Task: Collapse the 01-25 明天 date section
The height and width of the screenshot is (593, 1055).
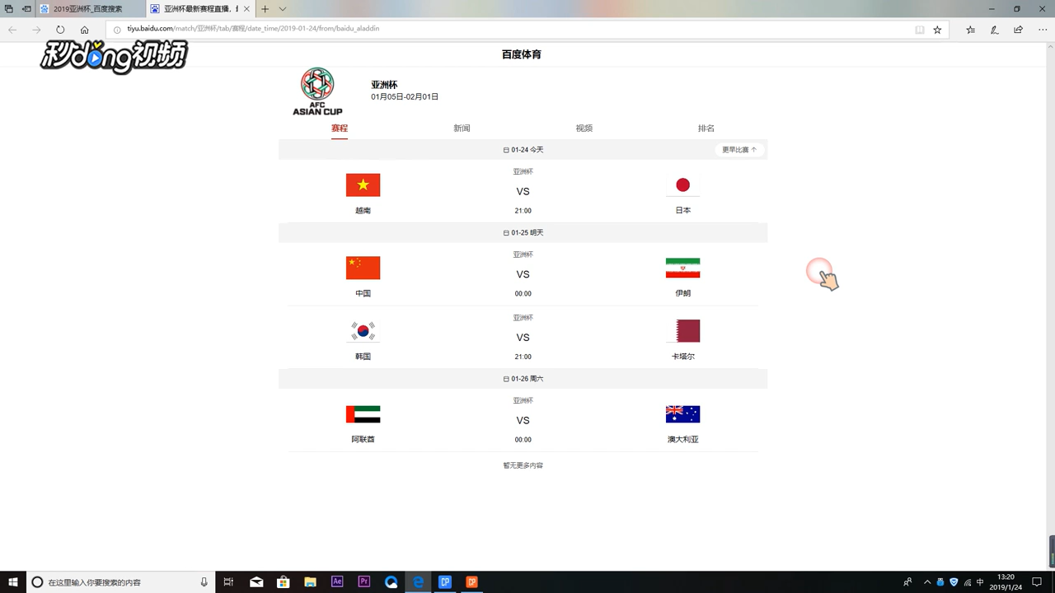Action: [523, 233]
